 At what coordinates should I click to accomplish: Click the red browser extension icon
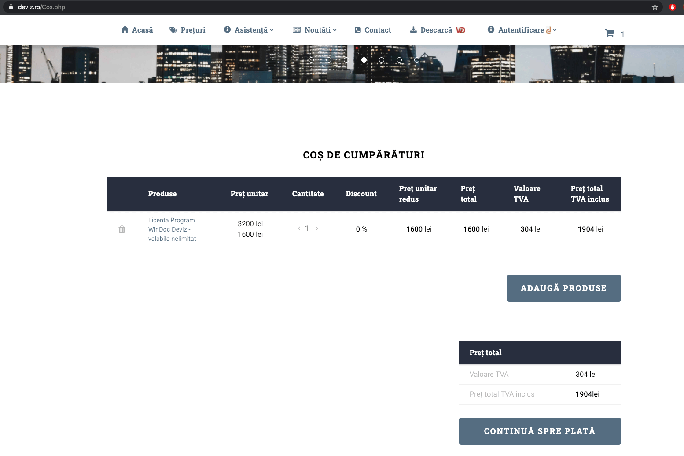(x=672, y=7)
